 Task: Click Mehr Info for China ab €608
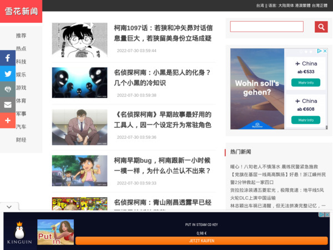pos(306,120)
